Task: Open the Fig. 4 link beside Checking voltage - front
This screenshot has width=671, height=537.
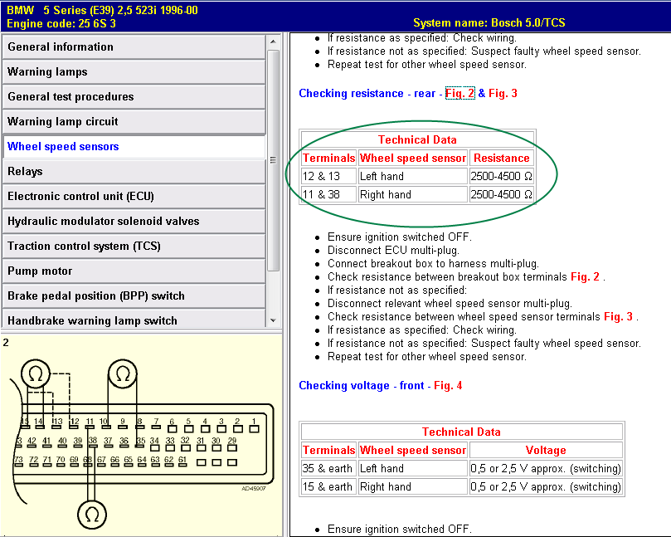Action: (x=448, y=385)
